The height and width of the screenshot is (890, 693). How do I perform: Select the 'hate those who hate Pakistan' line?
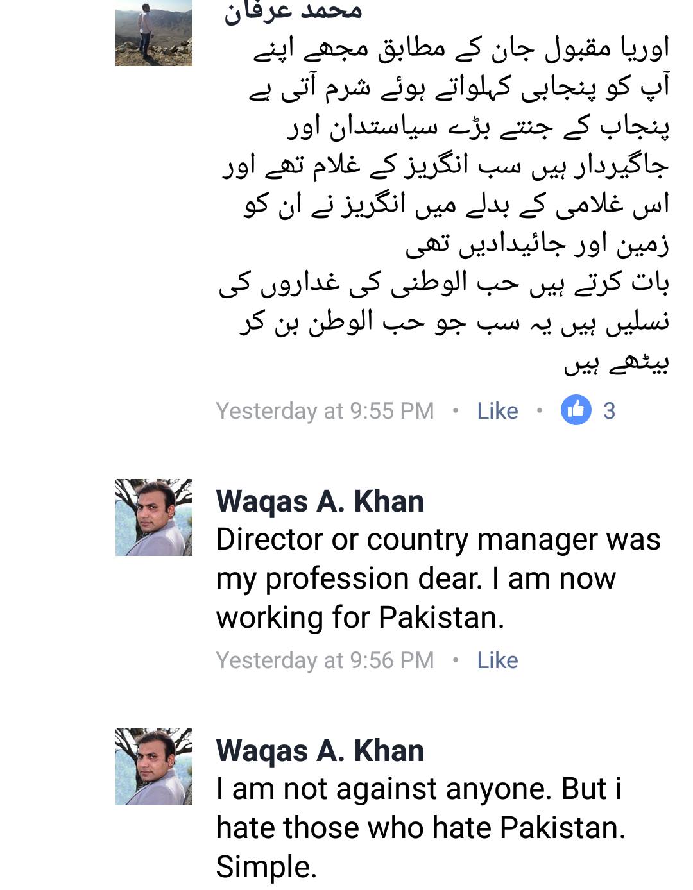pyautogui.click(x=421, y=828)
